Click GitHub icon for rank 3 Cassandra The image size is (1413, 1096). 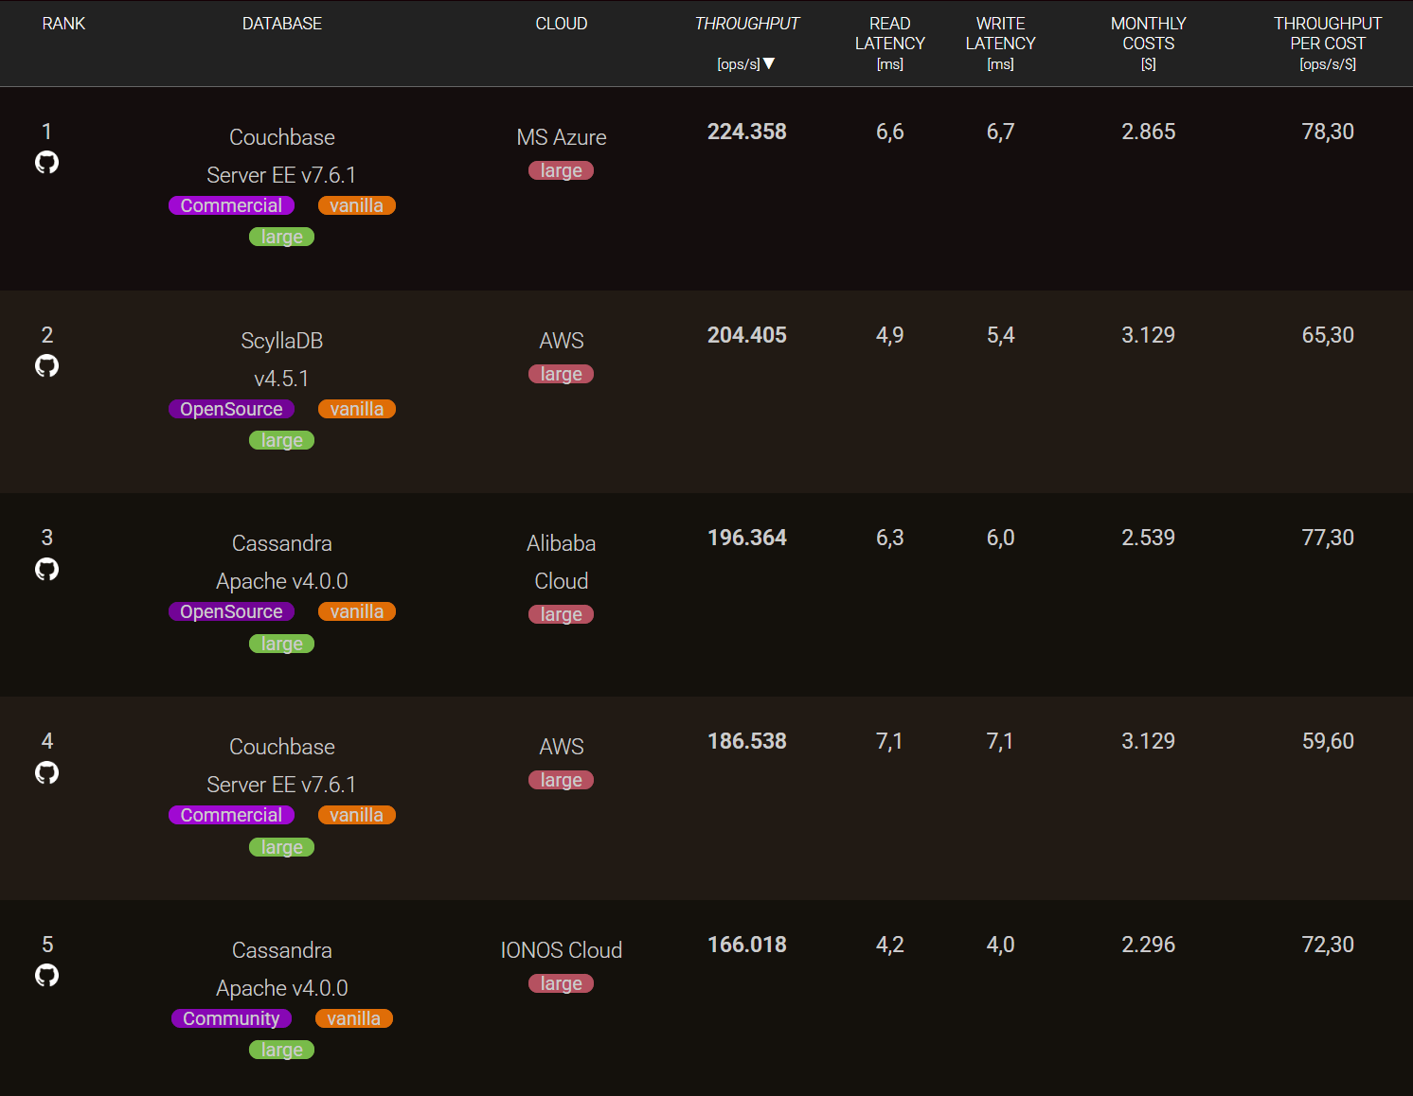[x=46, y=569]
